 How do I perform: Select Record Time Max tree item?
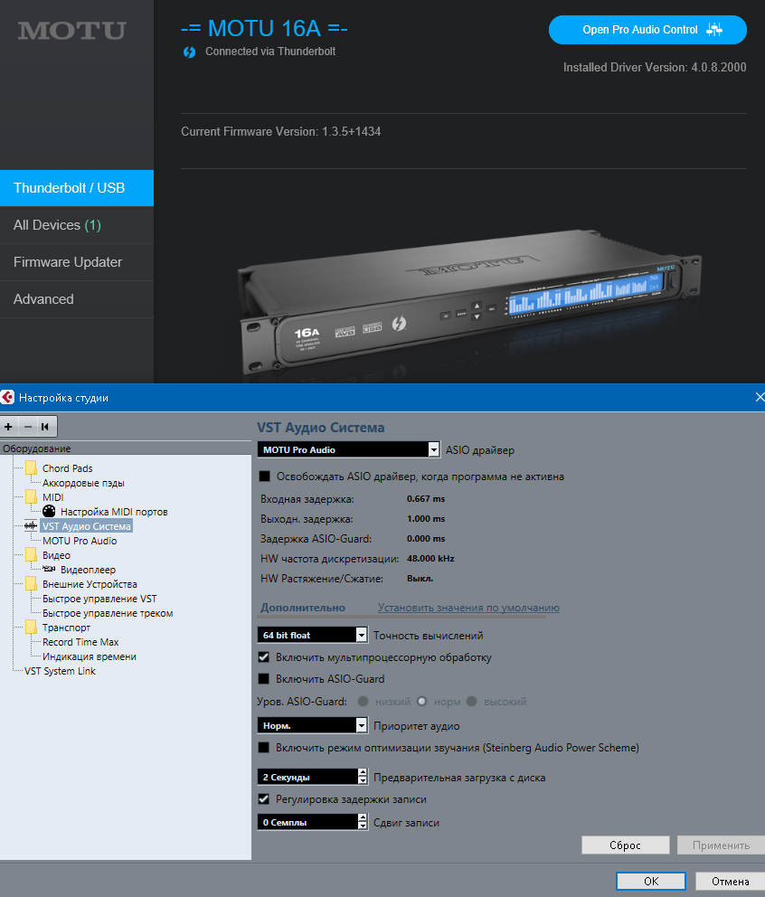click(x=80, y=642)
